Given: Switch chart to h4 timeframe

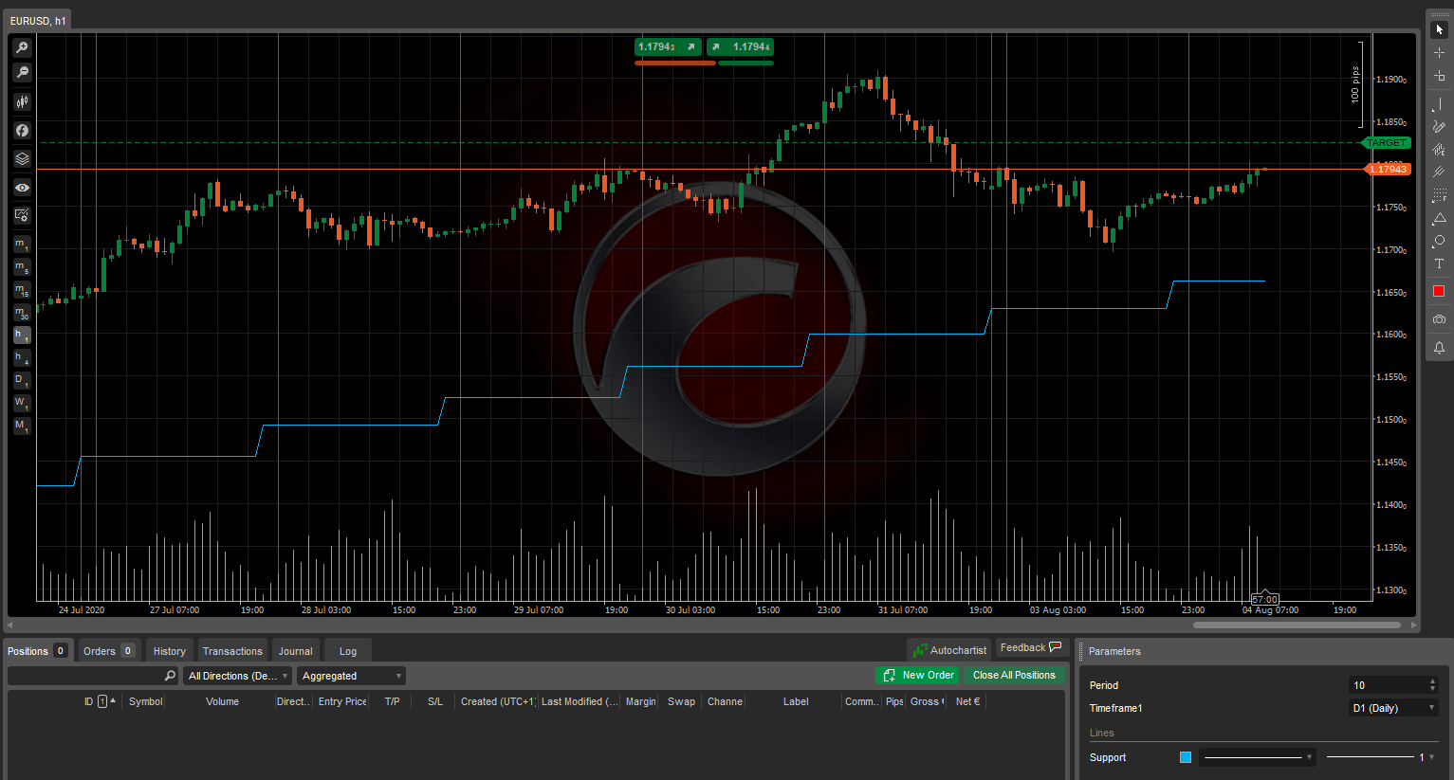Looking at the screenshot, I should (22, 357).
